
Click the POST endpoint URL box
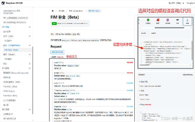click(x=70, y=23)
